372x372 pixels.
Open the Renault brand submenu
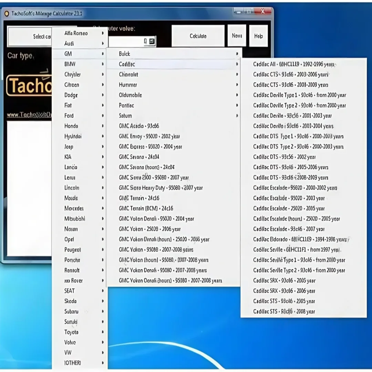pyautogui.click(x=80, y=270)
